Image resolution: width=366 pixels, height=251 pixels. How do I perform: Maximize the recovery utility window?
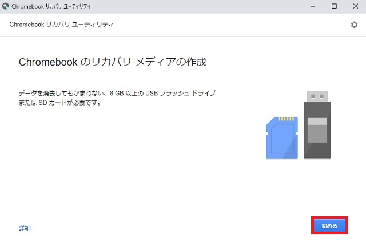334,6
